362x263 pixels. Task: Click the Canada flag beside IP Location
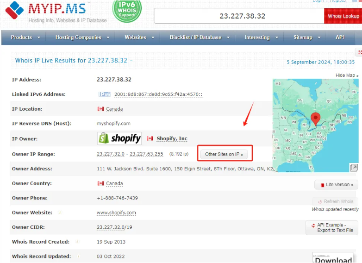point(100,109)
